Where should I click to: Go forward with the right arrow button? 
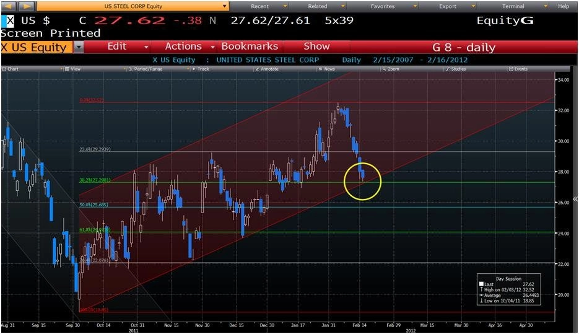tap(27, 6)
